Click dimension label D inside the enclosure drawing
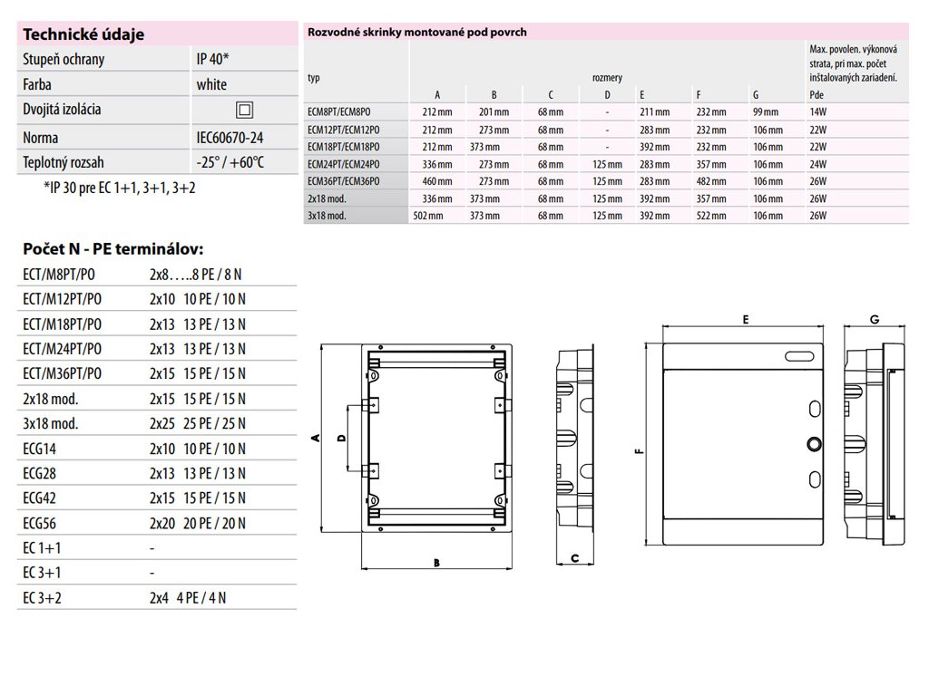Viewport: 929px width, 696px height. coord(340,439)
